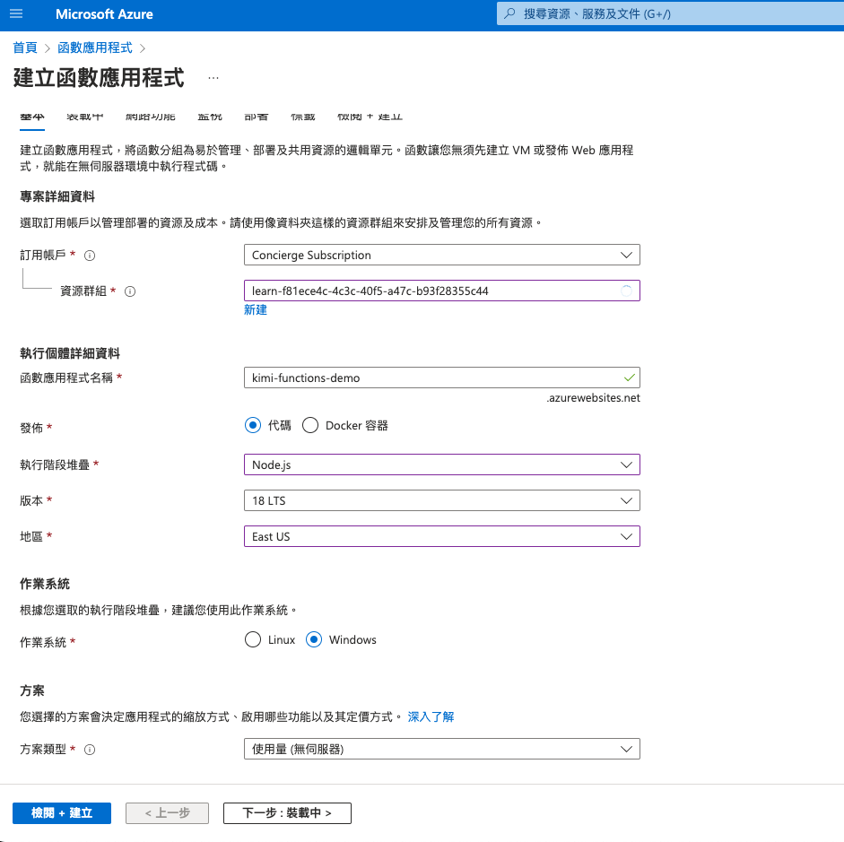Click the kimi-functions-demo name field
The width and height of the screenshot is (844, 842).
coord(442,378)
